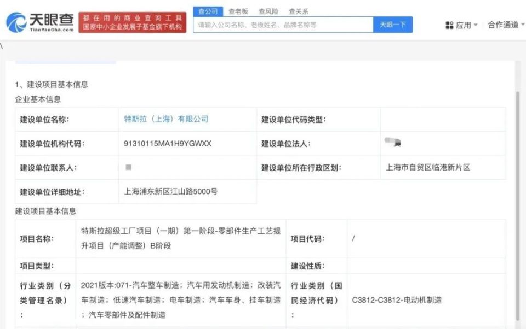Click the 行业类别（国民经济代码）label

[x=316, y=300]
